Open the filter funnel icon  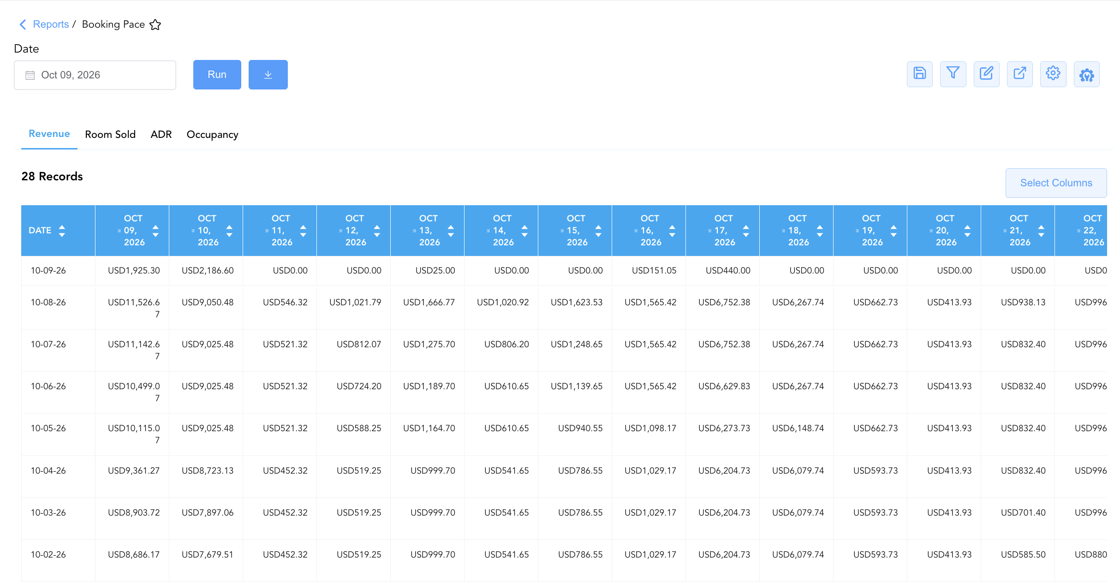[x=953, y=74]
